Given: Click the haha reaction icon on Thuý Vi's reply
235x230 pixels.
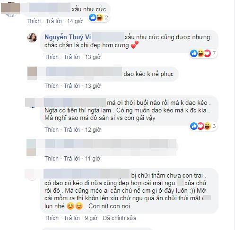Looking at the screenshot, I should click(201, 53).
